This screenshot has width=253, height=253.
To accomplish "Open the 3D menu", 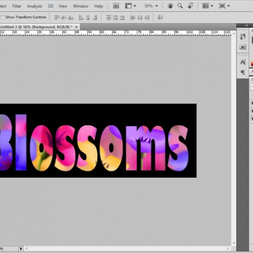I will tap(51, 6).
